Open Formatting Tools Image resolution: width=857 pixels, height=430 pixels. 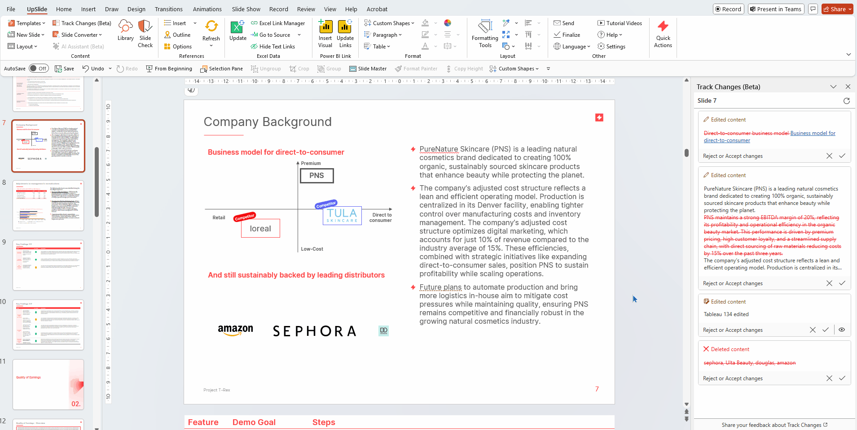tap(485, 34)
